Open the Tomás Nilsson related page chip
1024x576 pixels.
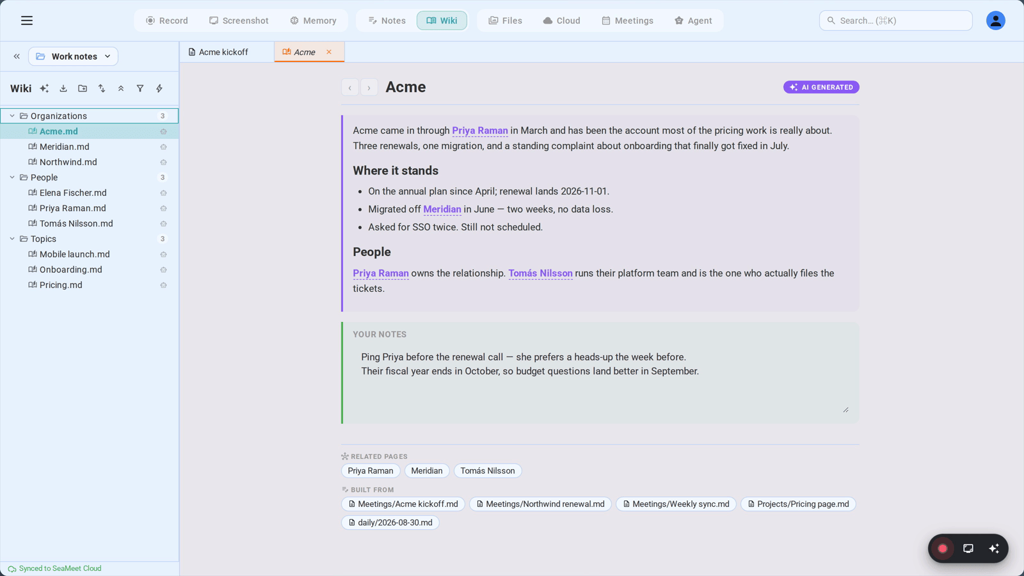[x=488, y=471]
